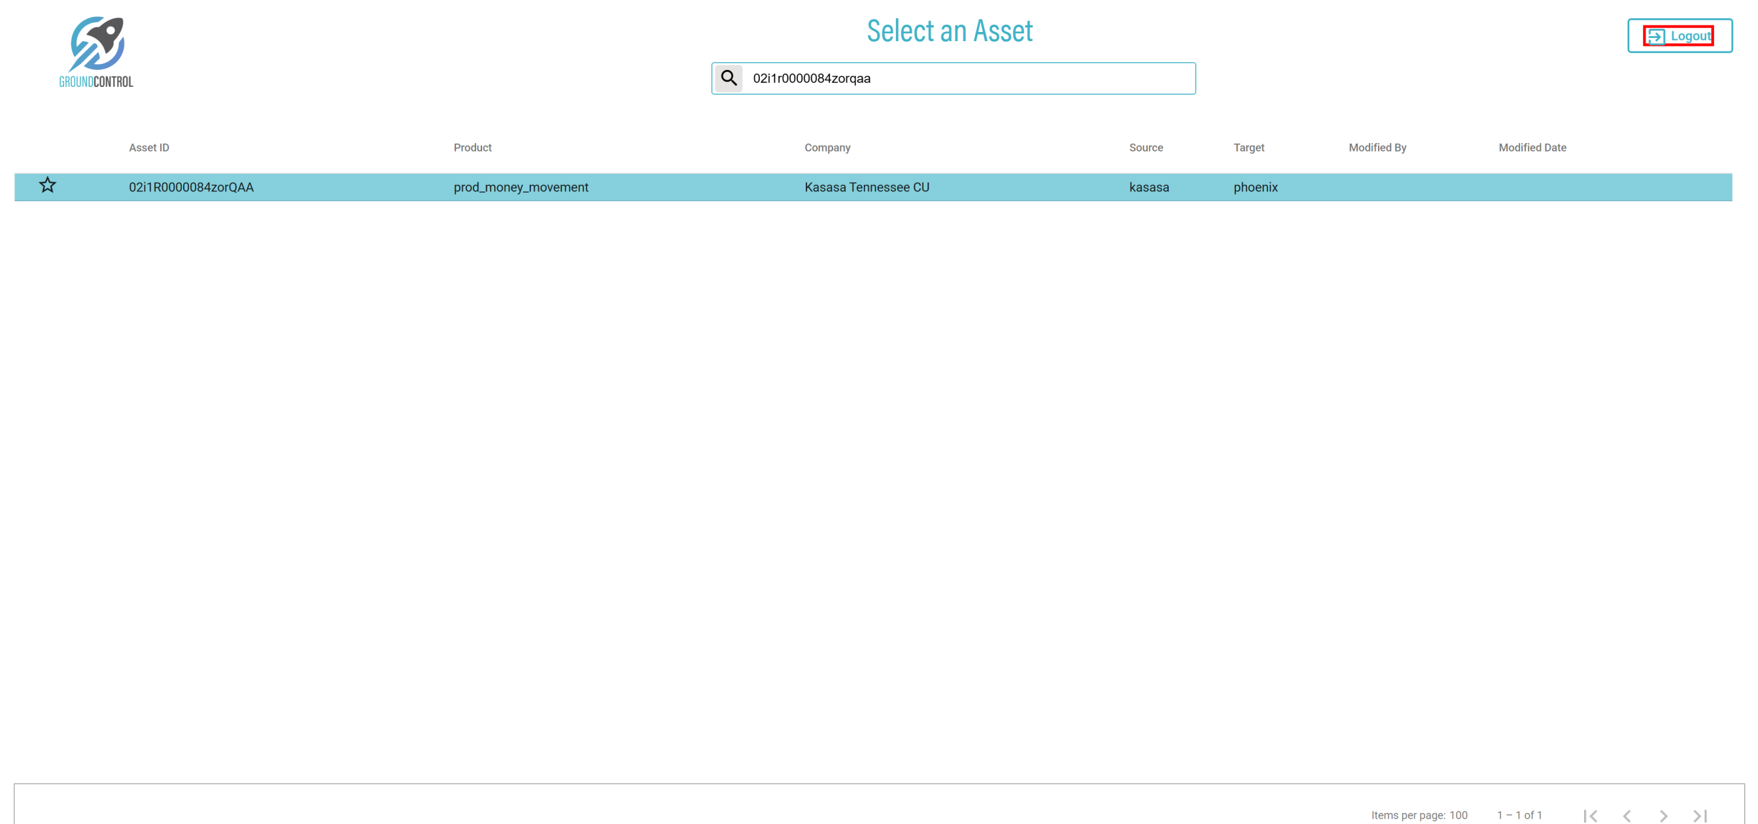This screenshot has width=1758, height=824.
Task: Sort by Asset ID column header
Action: click(x=148, y=147)
